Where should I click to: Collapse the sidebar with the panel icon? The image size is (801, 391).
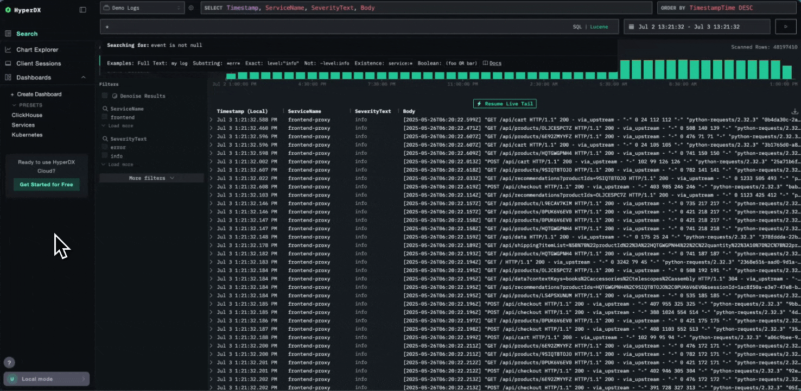point(82,10)
